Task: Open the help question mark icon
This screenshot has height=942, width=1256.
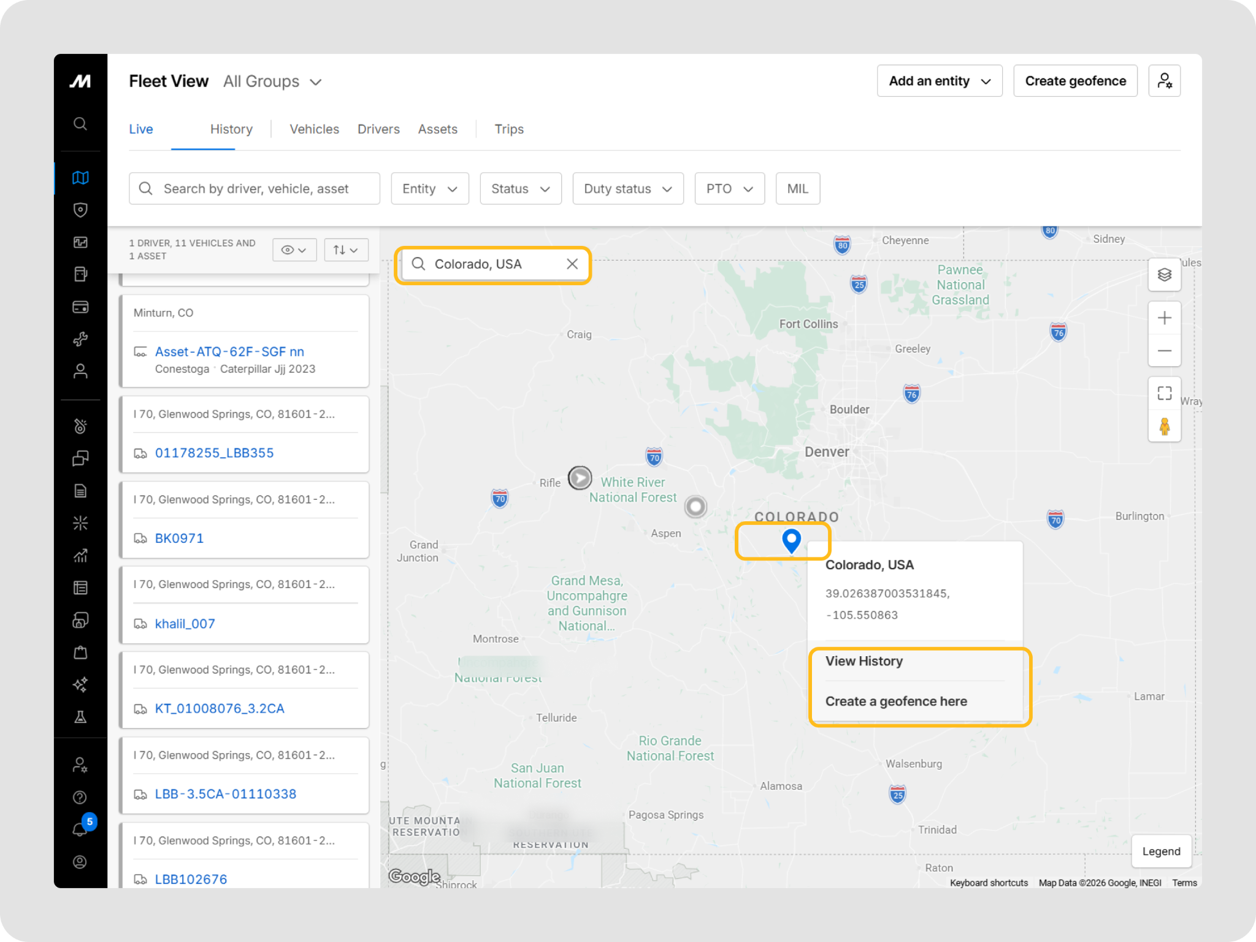Action: (x=80, y=797)
